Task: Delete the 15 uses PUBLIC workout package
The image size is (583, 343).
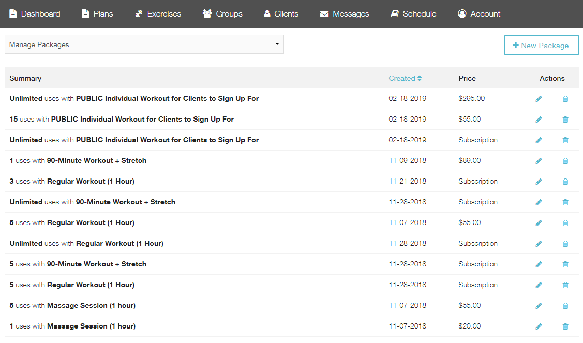Action: click(x=565, y=120)
